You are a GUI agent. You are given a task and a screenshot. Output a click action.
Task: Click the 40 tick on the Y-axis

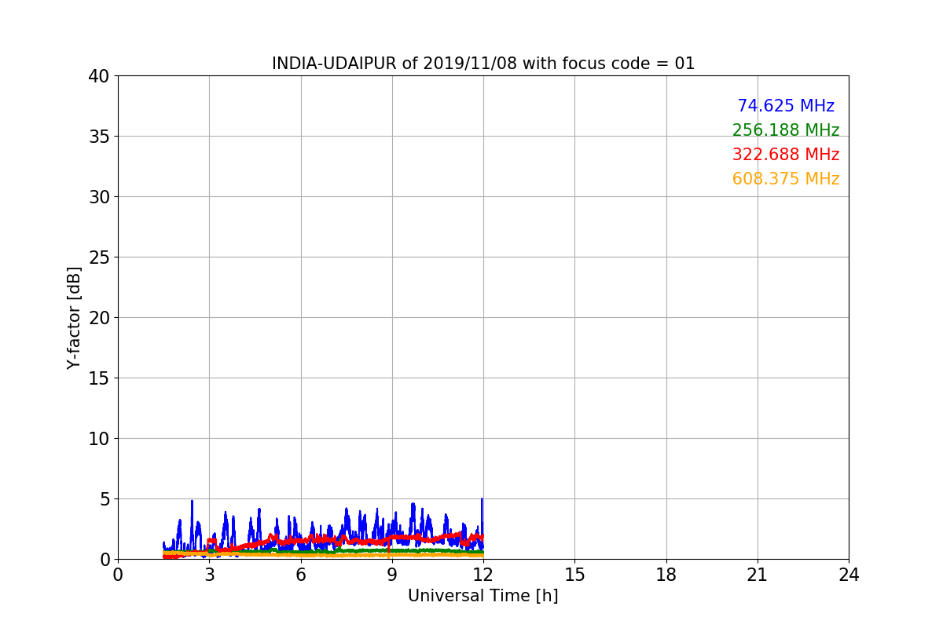point(98,76)
